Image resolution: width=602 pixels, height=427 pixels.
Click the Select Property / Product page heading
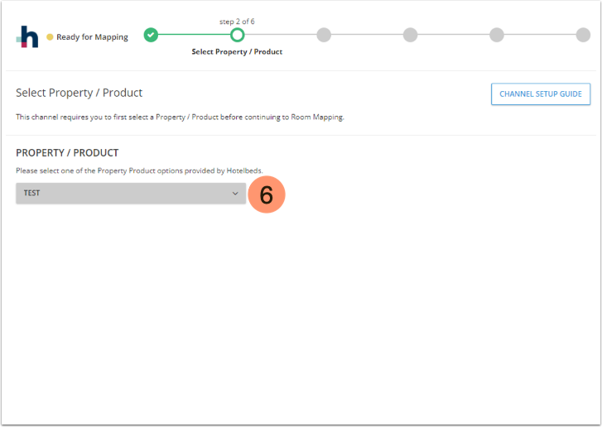pyautogui.click(x=79, y=93)
